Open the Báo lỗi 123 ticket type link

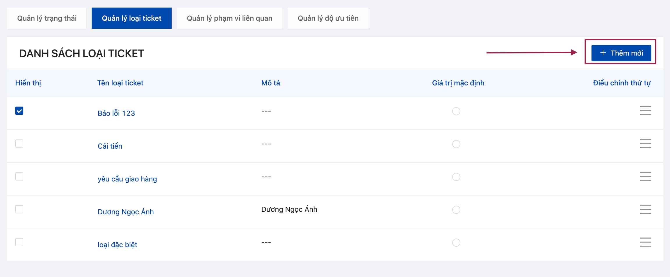pyautogui.click(x=116, y=113)
